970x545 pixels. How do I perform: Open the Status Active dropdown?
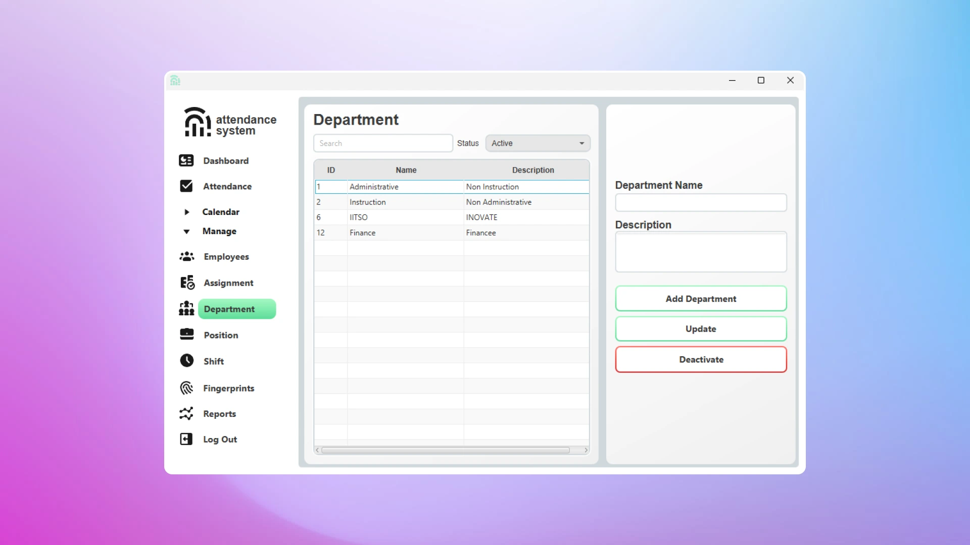point(538,143)
